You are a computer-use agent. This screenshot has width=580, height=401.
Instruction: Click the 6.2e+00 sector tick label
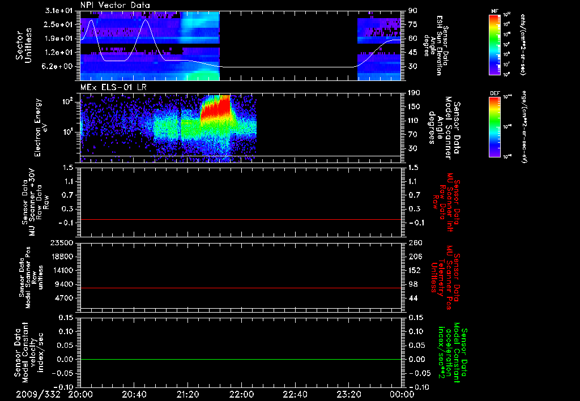coord(57,66)
